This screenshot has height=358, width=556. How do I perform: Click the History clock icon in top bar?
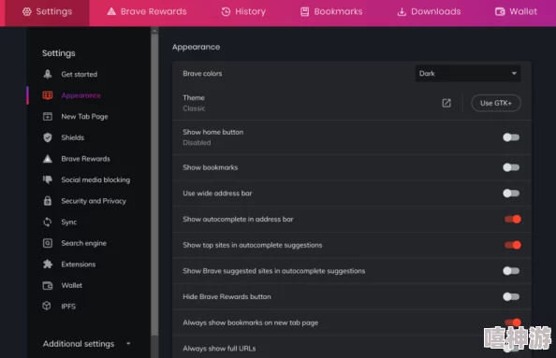(x=226, y=12)
